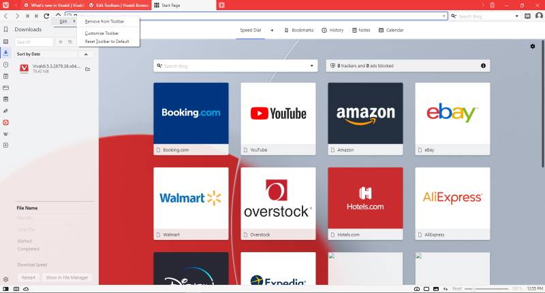545x293 pixels.
Task: Open start page Search Bing dropdown arrow
Action: pyautogui.click(x=312, y=65)
